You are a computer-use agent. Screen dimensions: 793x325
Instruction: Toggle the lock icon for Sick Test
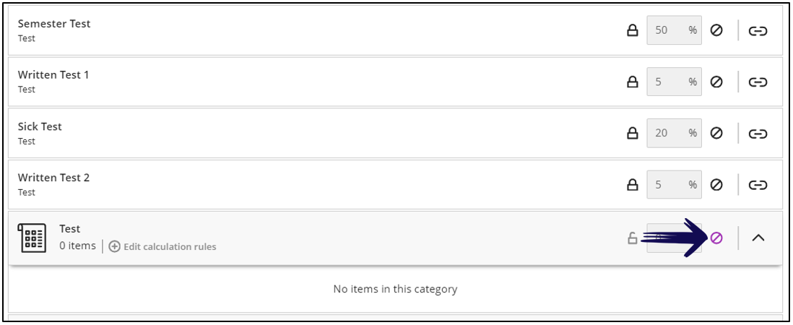point(632,134)
